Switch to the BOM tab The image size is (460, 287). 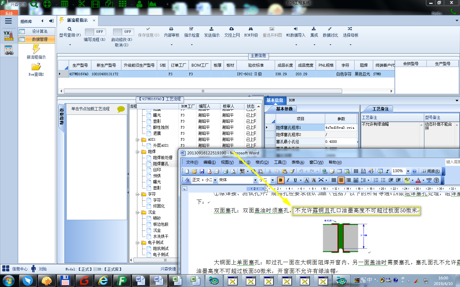292,100
